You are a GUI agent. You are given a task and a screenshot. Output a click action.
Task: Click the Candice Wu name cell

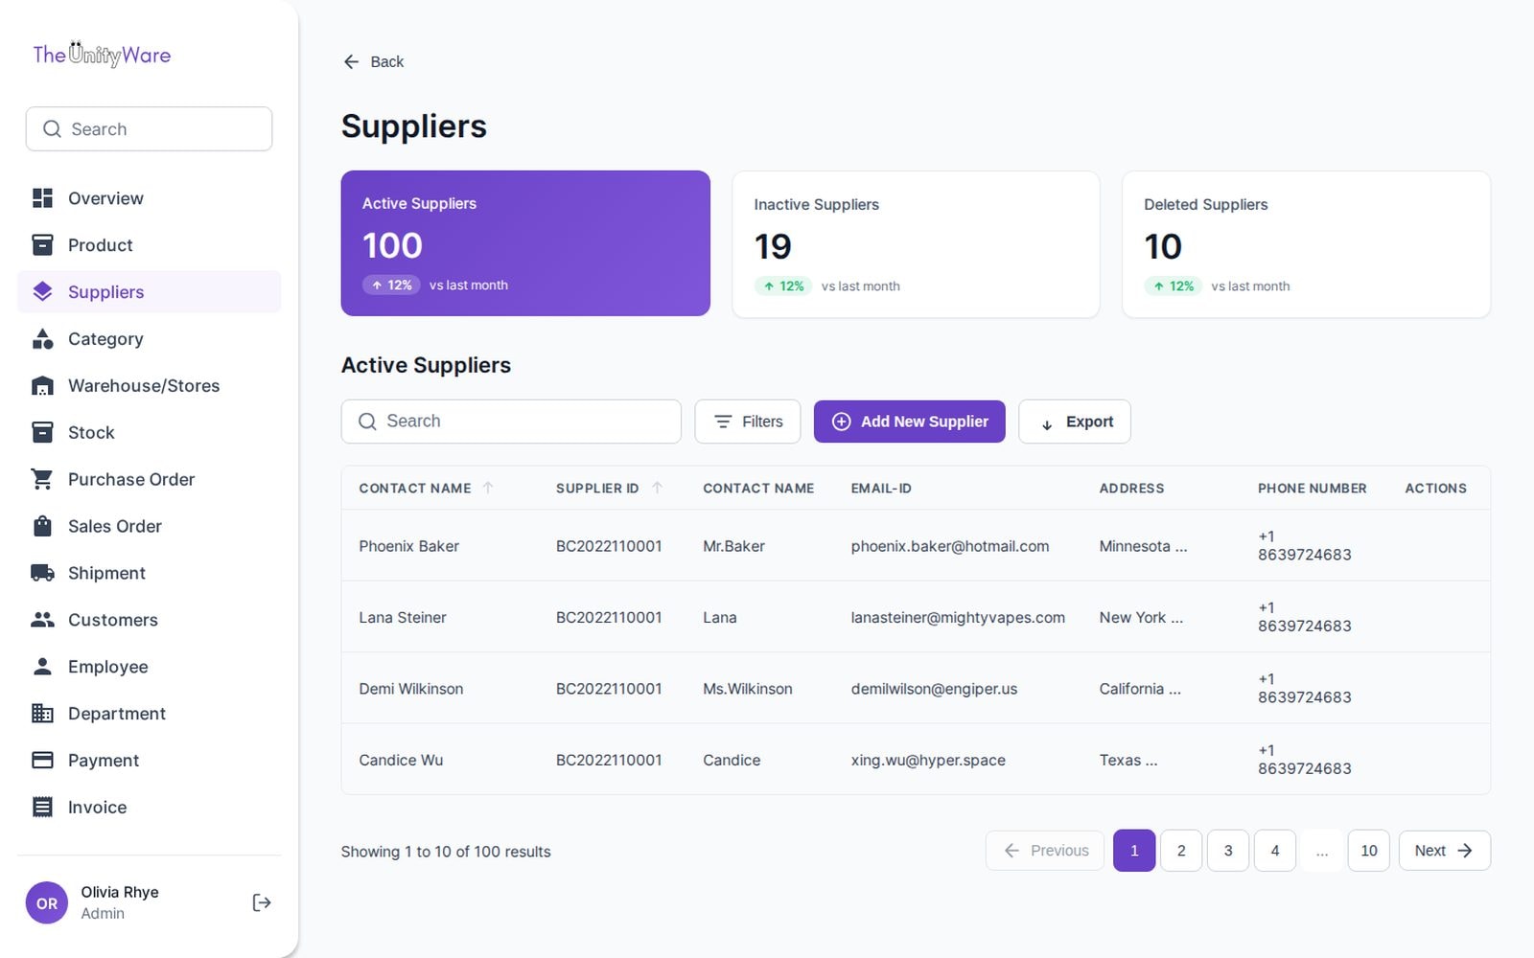click(401, 760)
